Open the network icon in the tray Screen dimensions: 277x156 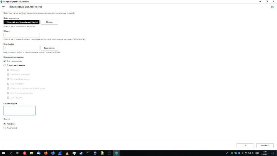pos(250,153)
